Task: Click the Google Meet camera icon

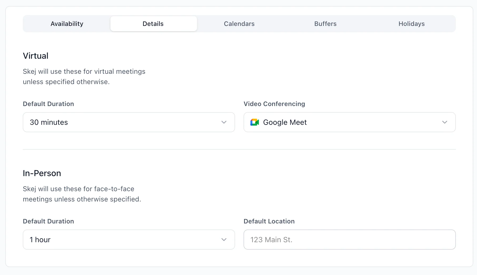Action: click(x=255, y=122)
